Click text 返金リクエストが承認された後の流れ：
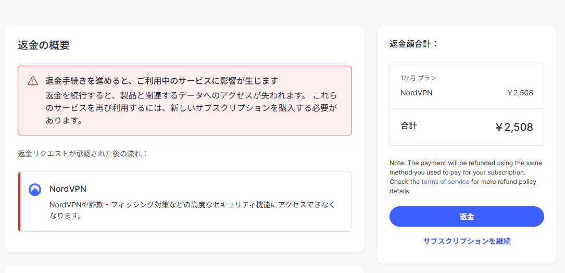This screenshot has height=273, width=565. [83, 154]
